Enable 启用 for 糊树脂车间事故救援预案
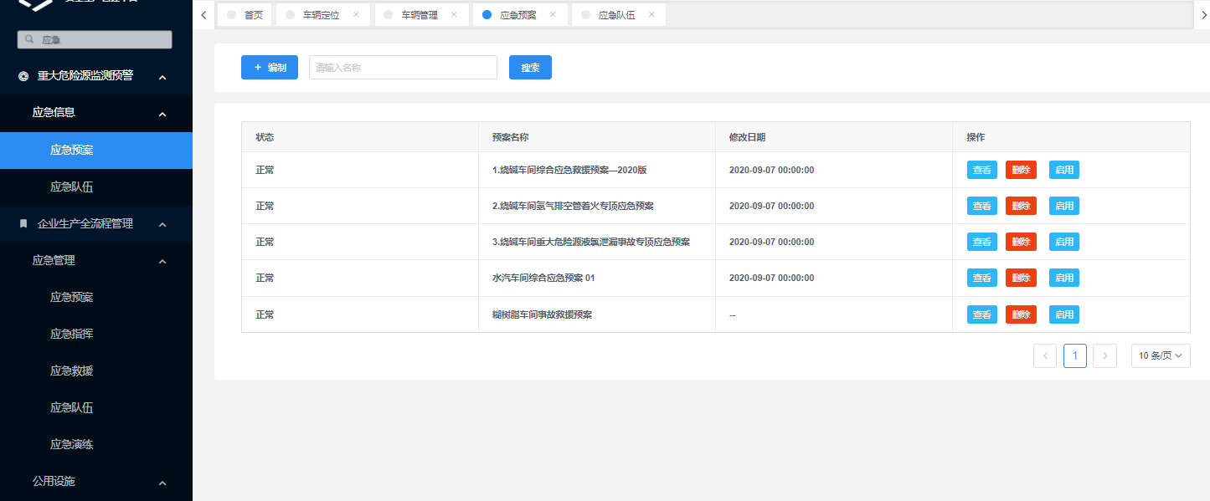 (x=1063, y=314)
